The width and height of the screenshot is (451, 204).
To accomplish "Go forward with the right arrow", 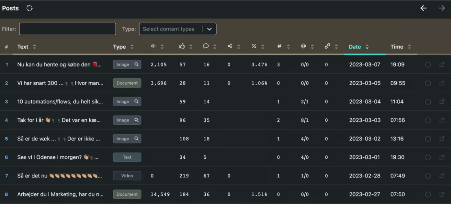I will tap(442, 8).
